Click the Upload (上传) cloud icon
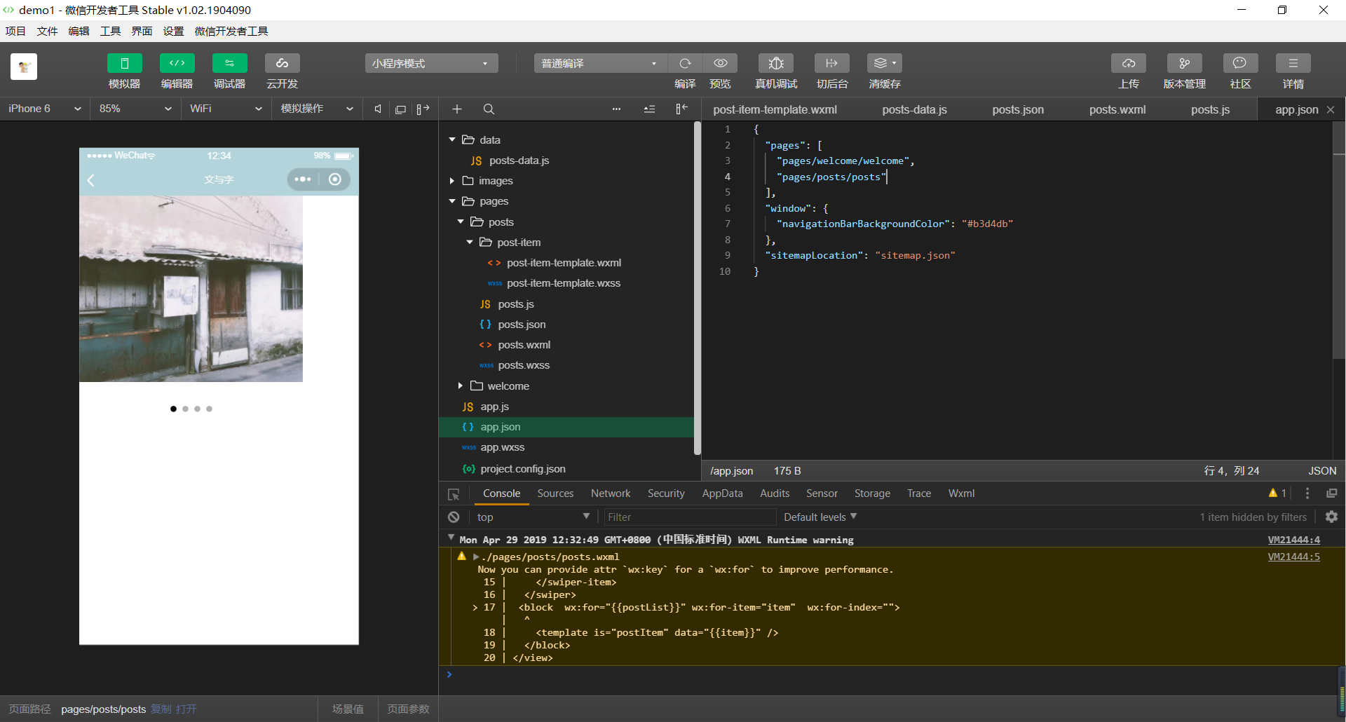1346x722 pixels. coord(1128,64)
